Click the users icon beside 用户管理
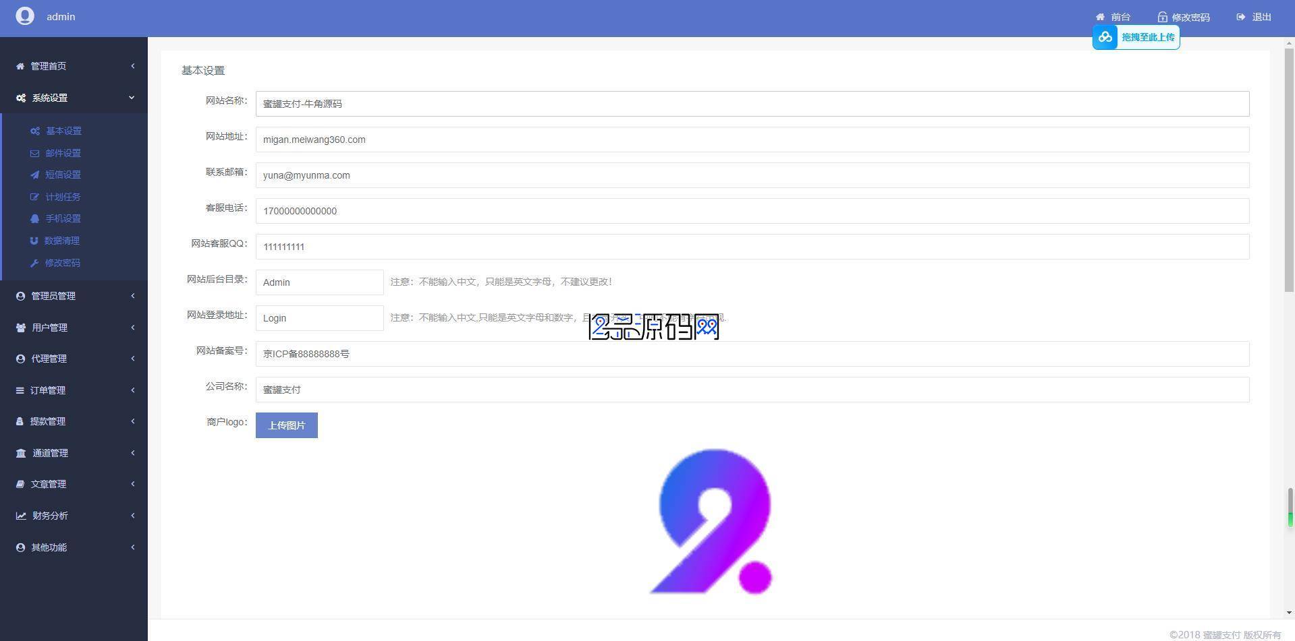 [20, 328]
